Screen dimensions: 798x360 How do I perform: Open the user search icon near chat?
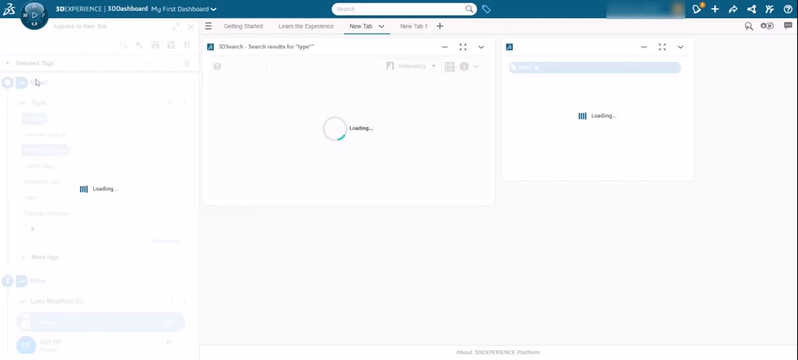pos(749,26)
